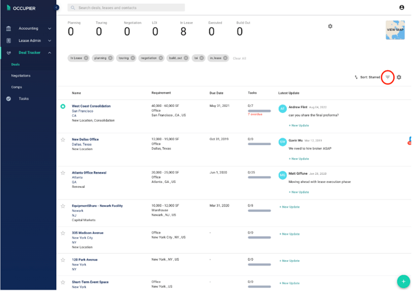This screenshot has height=291, width=414.
Task: Click the Requirement column header
Action: 161,93
